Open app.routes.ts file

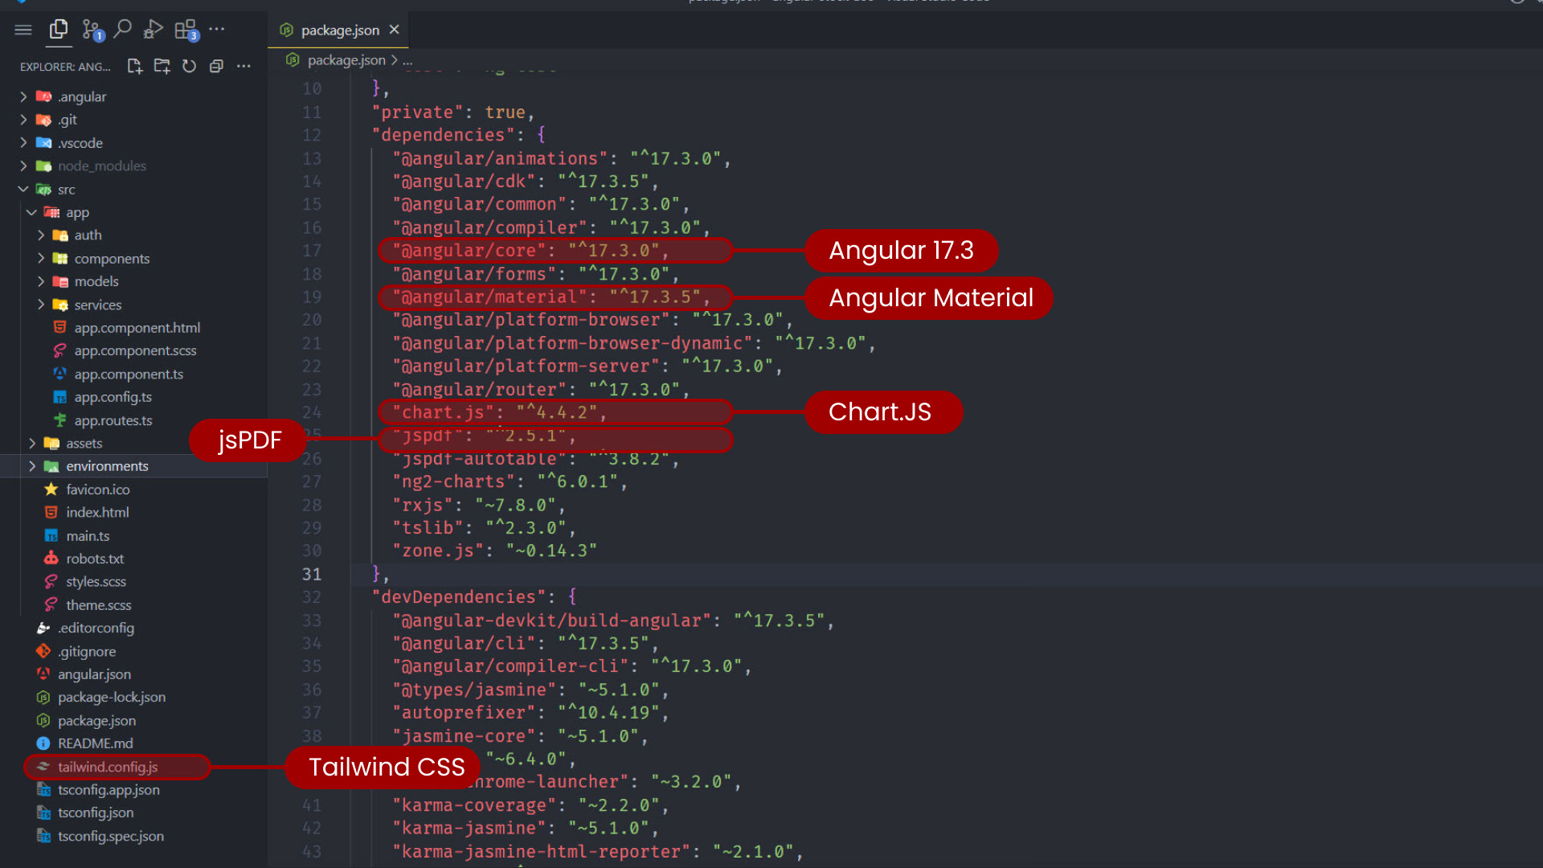(x=113, y=420)
